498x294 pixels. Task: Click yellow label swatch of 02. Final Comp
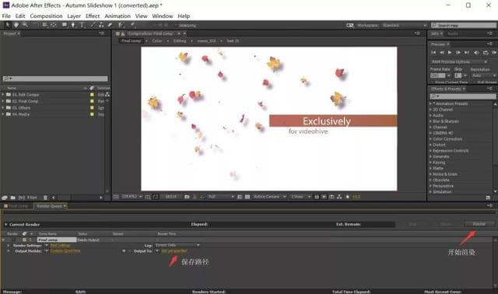[92, 101]
